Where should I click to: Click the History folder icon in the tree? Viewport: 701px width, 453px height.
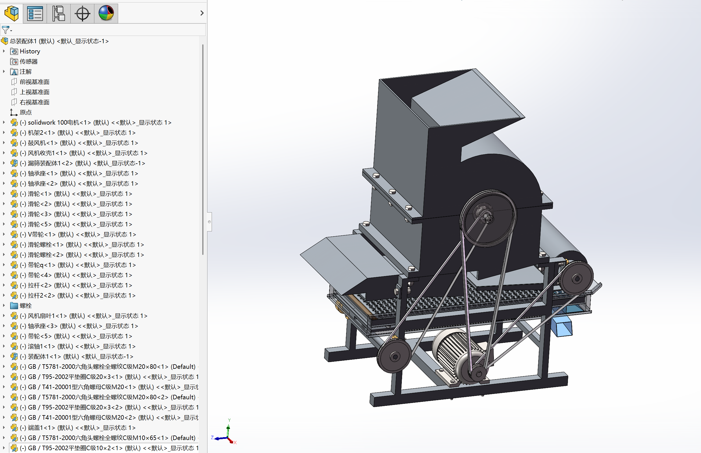pos(14,51)
